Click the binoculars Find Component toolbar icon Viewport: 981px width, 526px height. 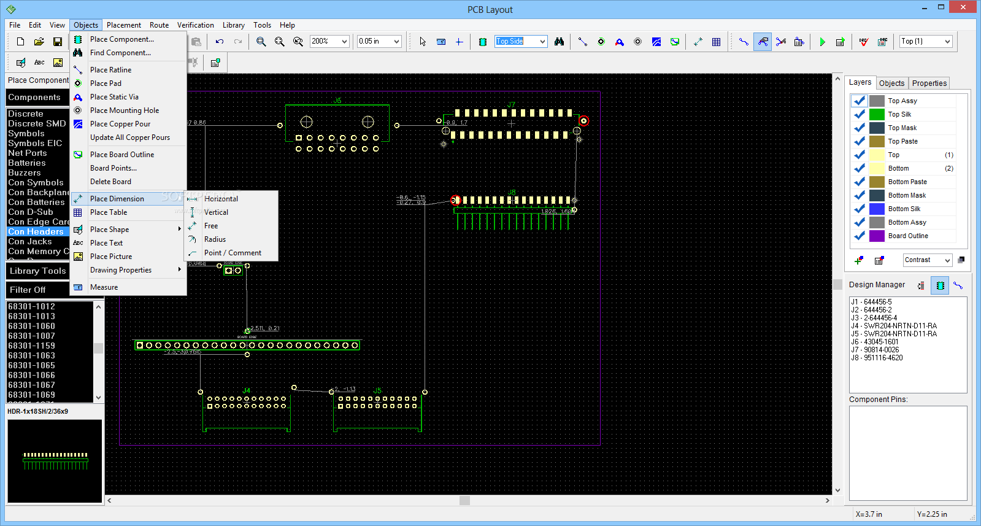559,42
